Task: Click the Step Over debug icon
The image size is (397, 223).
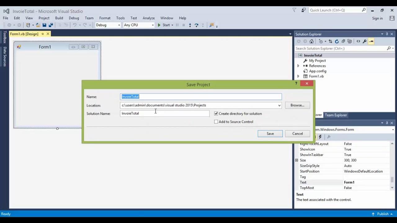Action: [196, 25]
